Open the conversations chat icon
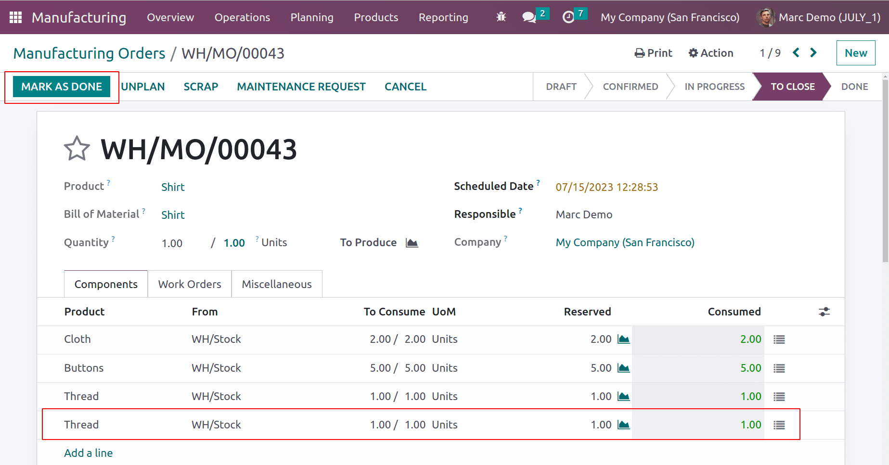This screenshot has height=465, width=889. (x=529, y=17)
